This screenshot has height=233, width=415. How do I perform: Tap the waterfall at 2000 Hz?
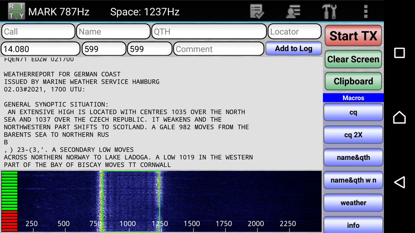[256, 224]
